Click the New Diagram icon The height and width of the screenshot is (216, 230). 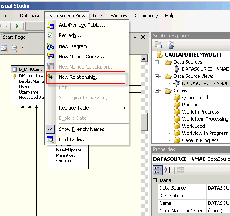(x=50, y=46)
